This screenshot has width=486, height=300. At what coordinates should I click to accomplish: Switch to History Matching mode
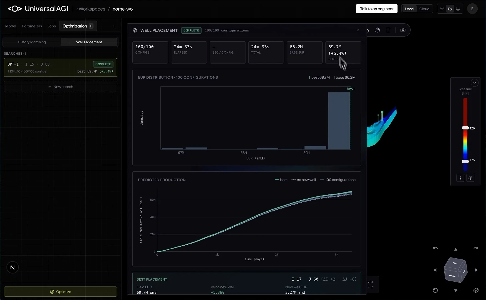click(32, 42)
